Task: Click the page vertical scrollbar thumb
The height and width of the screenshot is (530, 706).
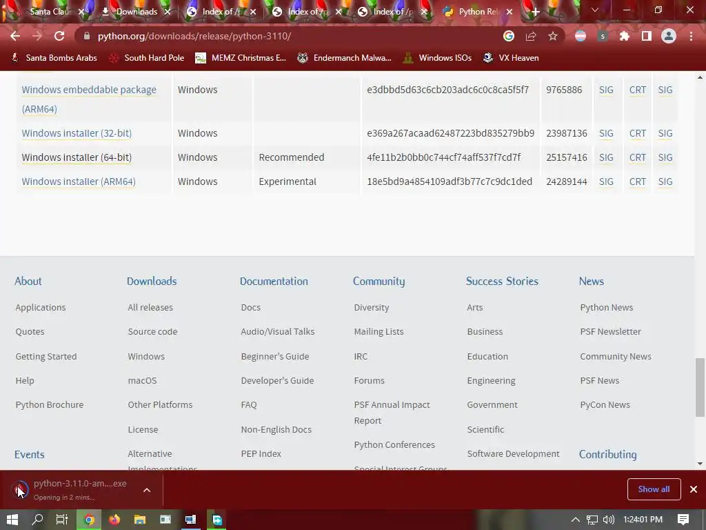Action: coord(700,388)
